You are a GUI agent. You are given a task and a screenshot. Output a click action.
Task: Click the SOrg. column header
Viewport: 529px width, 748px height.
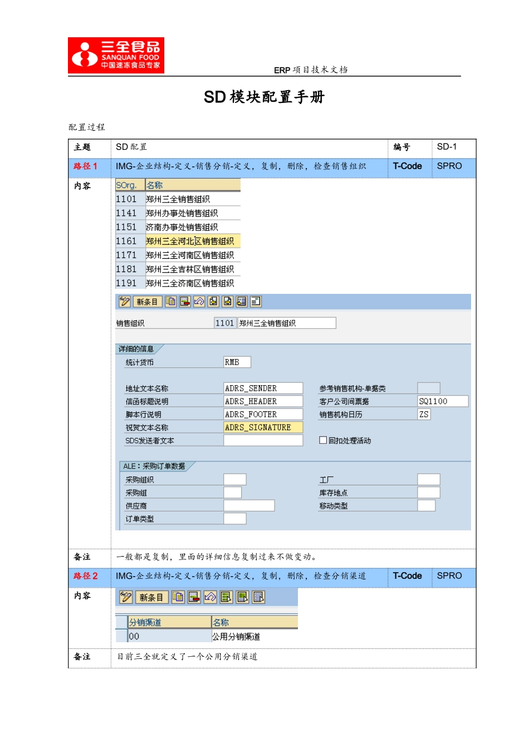(130, 185)
